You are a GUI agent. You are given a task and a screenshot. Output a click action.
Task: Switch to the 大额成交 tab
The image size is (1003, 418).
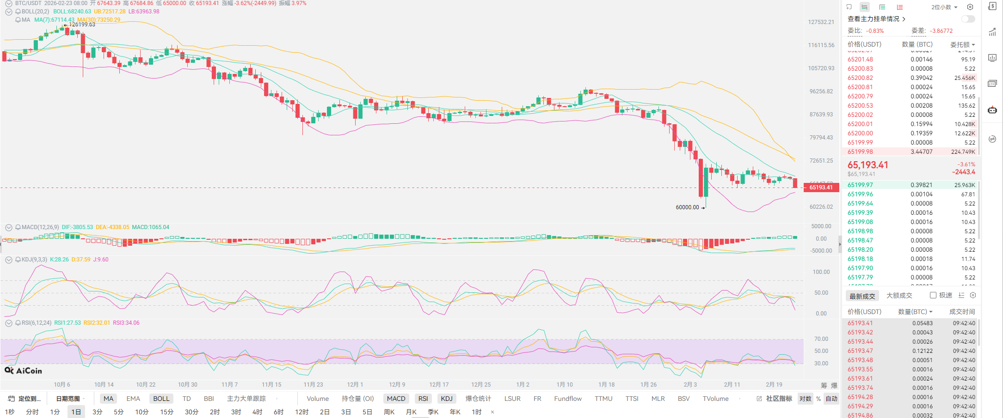(899, 296)
